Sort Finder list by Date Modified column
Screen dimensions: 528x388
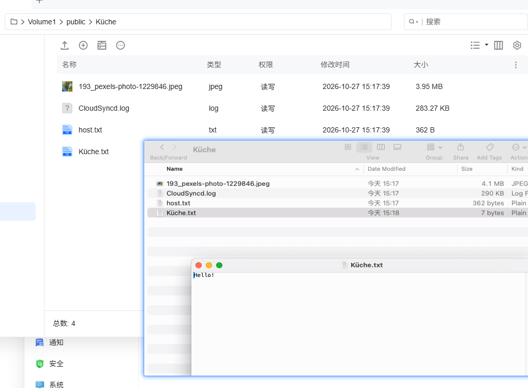387,169
